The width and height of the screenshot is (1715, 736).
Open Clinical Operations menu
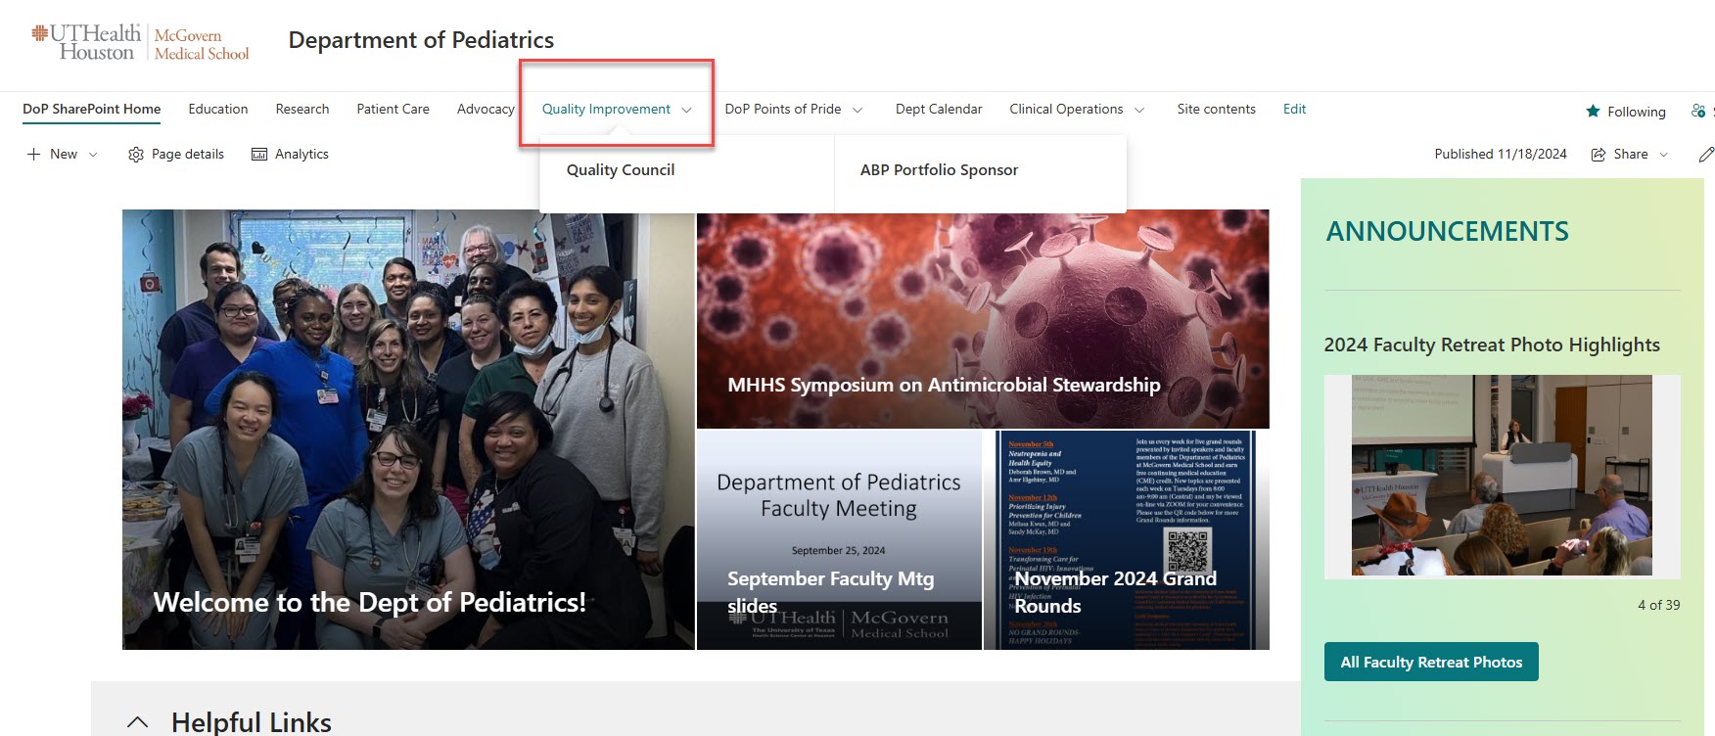(x=1066, y=109)
